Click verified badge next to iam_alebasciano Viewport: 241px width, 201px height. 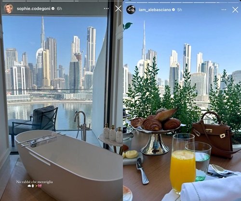pyautogui.click(x=174, y=10)
